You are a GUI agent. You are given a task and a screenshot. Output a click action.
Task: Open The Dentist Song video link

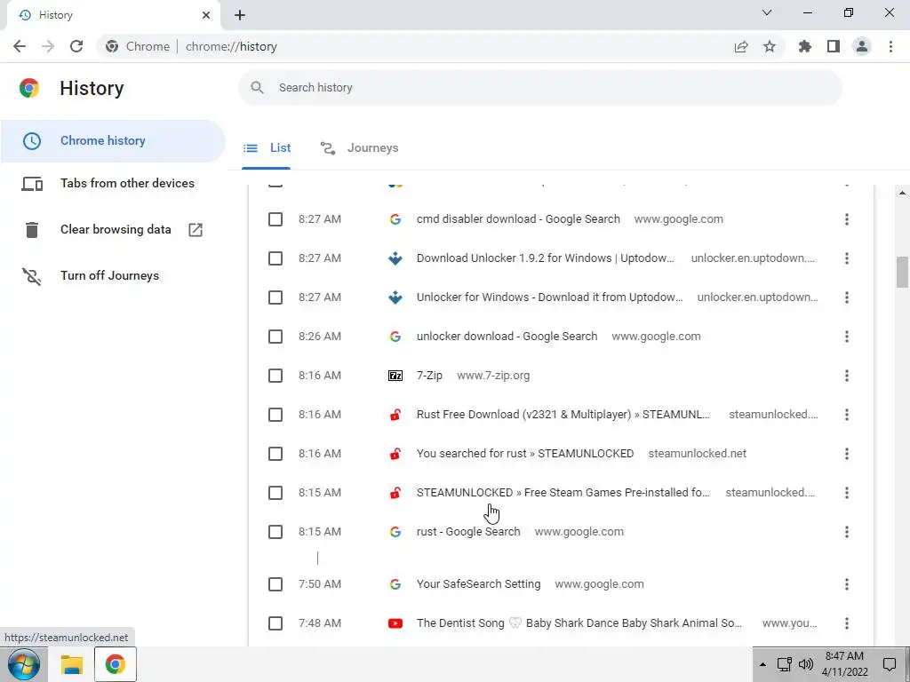point(579,623)
